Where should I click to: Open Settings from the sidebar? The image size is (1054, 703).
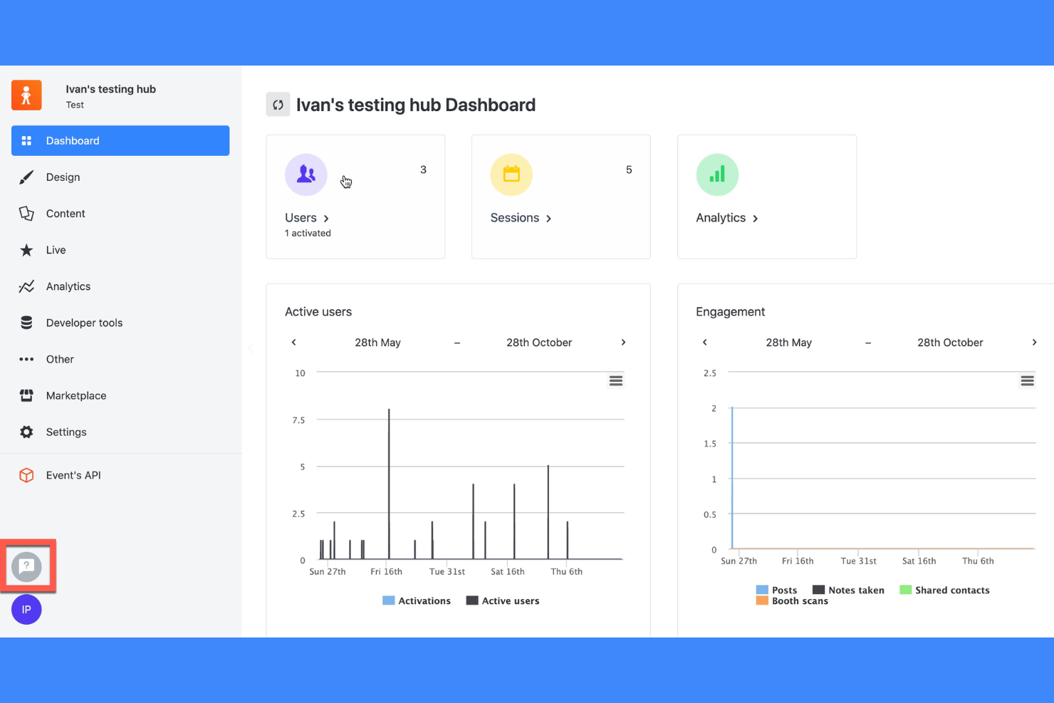pyautogui.click(x=120, y=432)
